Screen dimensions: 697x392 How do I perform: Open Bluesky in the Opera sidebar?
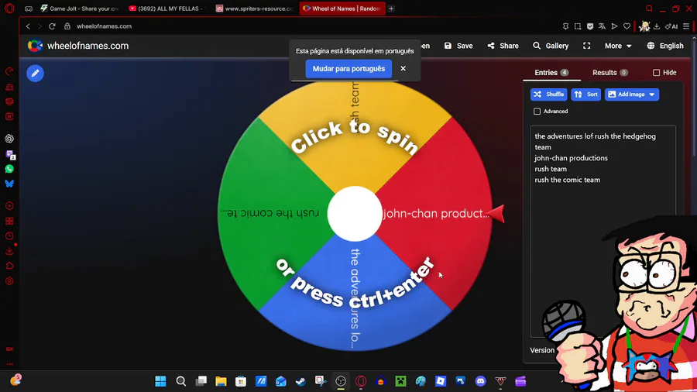pos(9,184)
